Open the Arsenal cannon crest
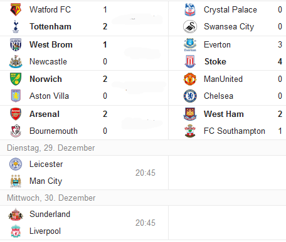 click(x=16, y=114)
